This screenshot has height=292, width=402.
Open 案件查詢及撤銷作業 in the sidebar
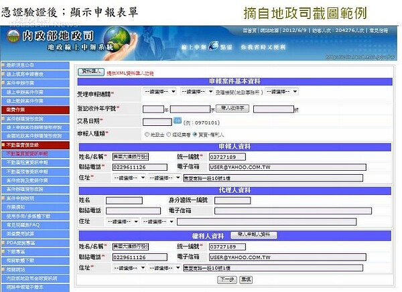click(35, 180)
